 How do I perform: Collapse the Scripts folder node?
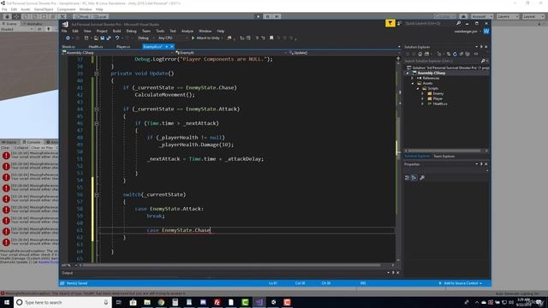point(418,89)
